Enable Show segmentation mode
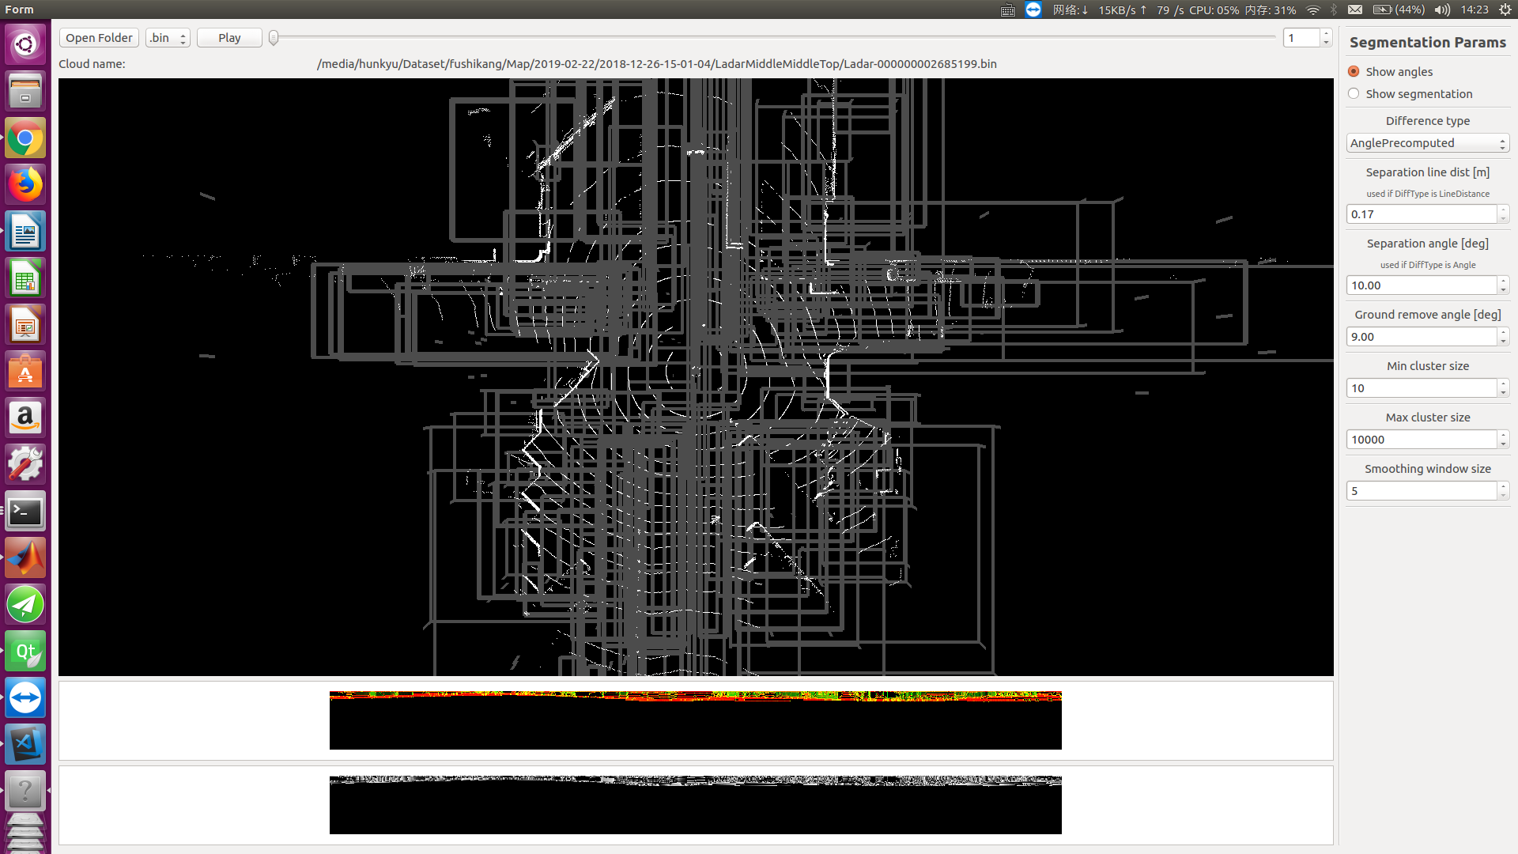The height and width of the screenshot is (854, 1518). click(x=1354, y=93)
